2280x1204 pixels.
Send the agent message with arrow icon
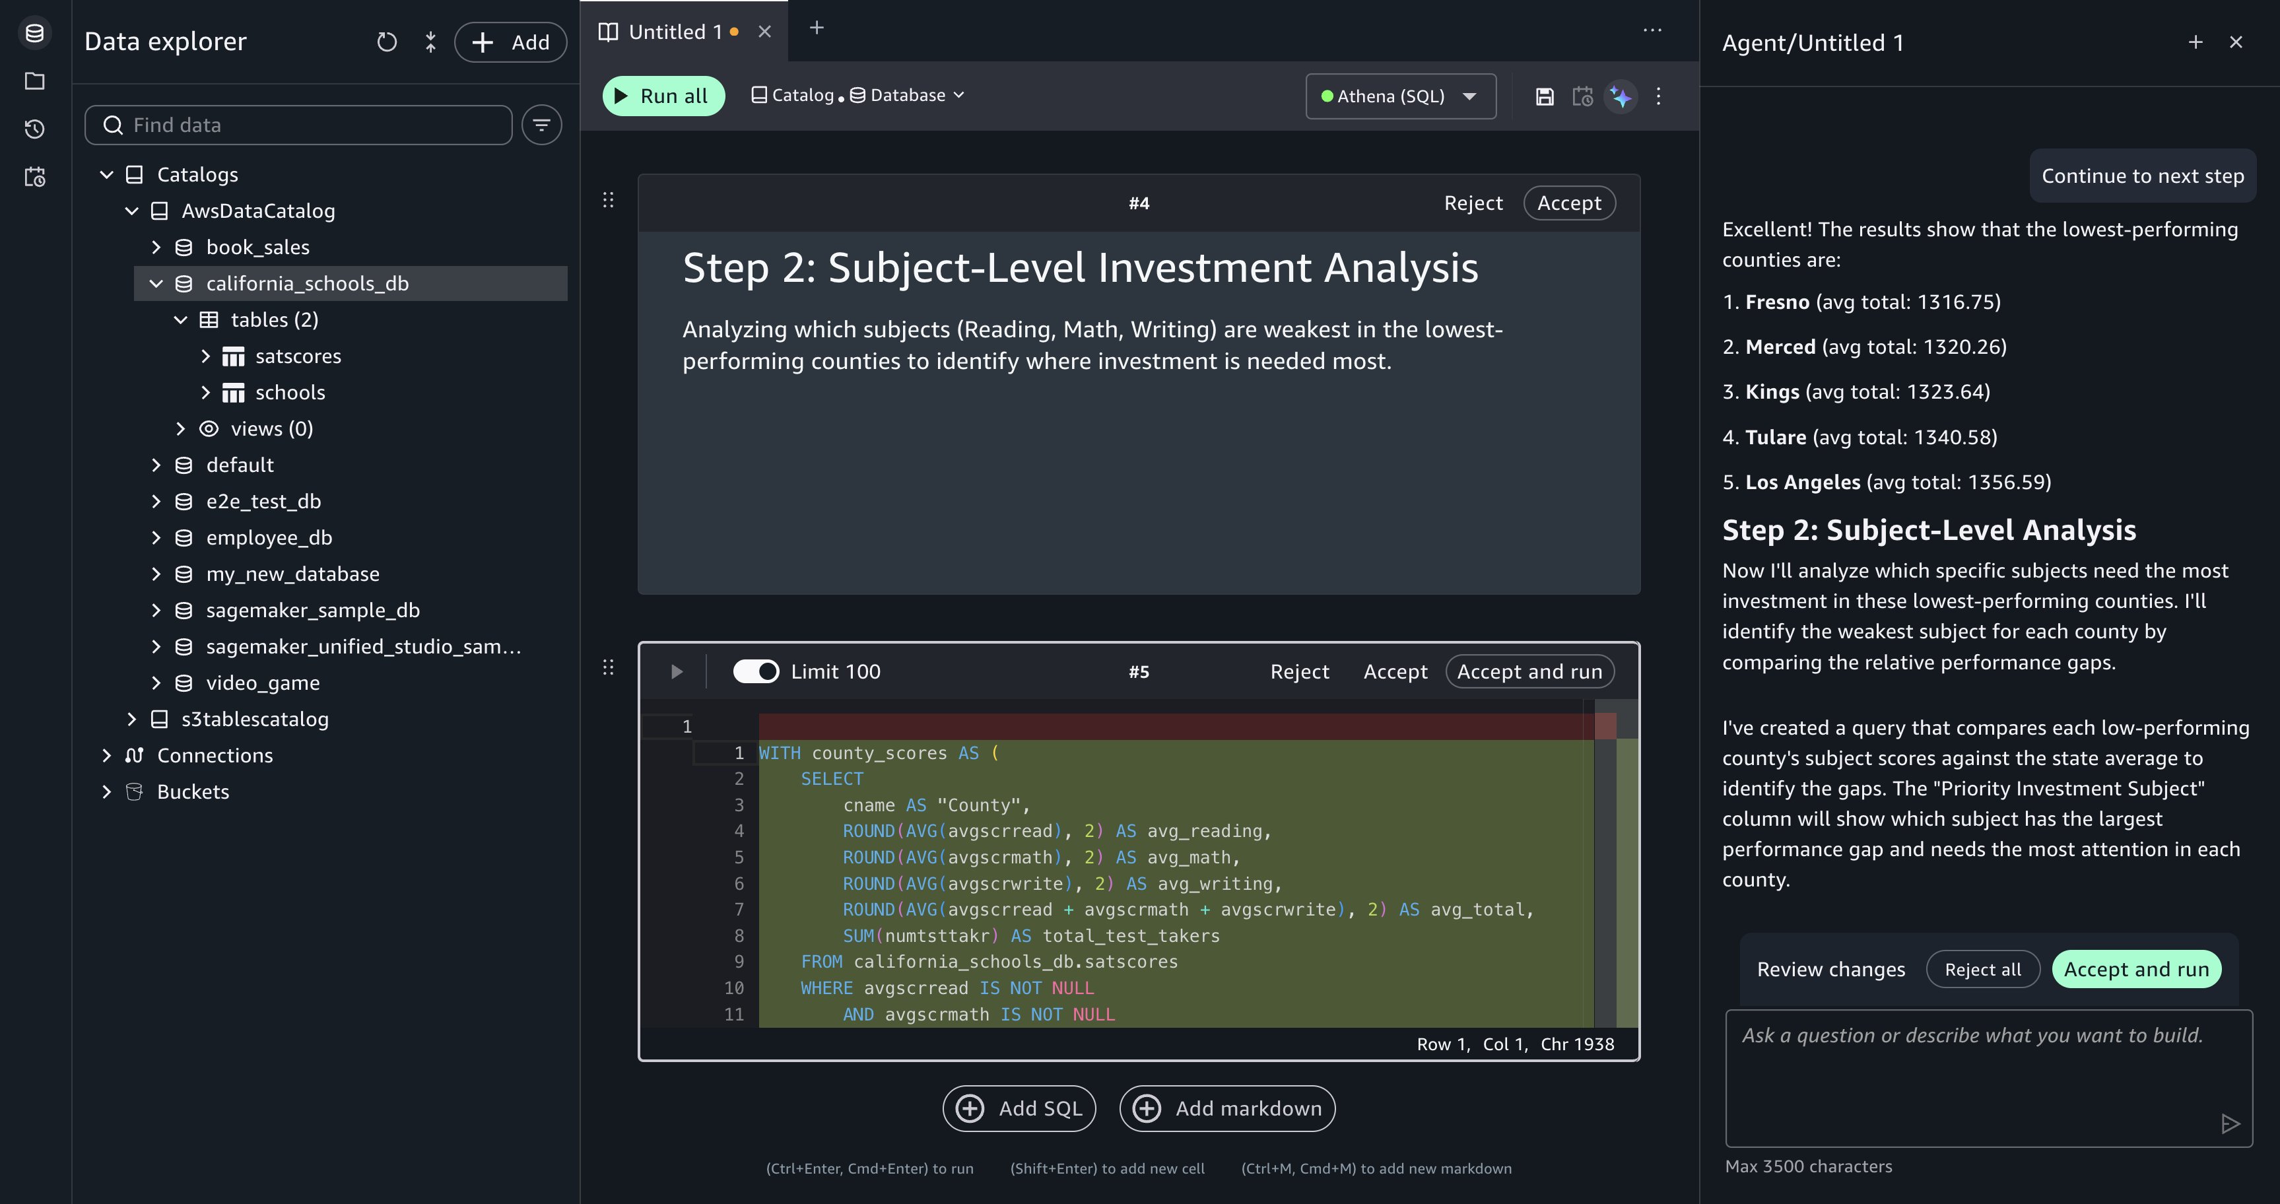[2230, 1123]
